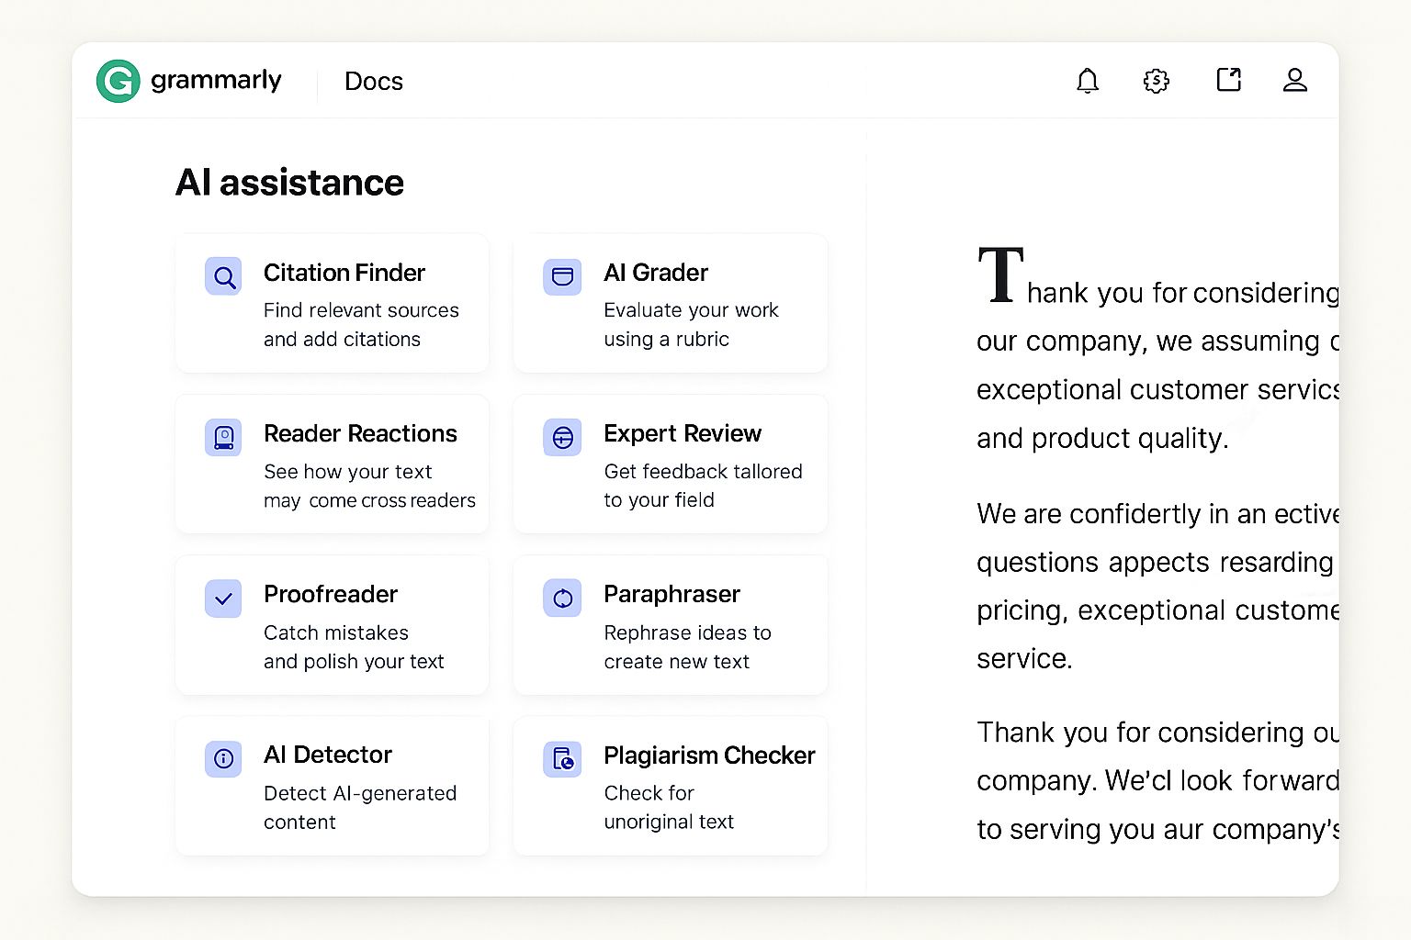Click the Expert Review icon
Viewport: 1411px width, 940px height.
(562, 437)
